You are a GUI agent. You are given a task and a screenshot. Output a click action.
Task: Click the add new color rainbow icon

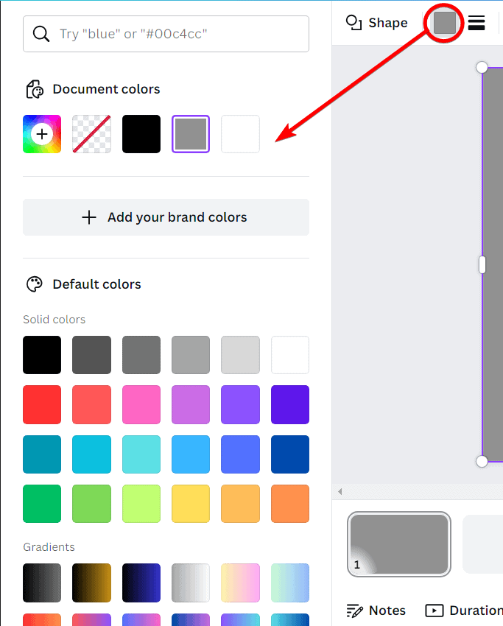42,134
